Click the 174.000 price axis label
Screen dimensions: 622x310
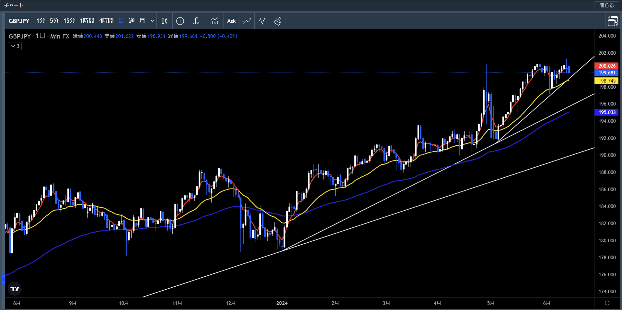[x=607, y=292]
